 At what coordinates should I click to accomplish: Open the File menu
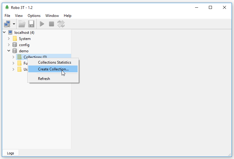coord(7,16)
